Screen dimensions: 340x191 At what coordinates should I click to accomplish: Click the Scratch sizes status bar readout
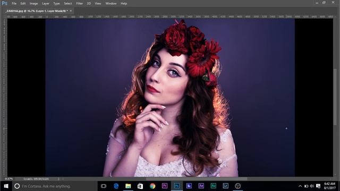click(x=36, y=179)
